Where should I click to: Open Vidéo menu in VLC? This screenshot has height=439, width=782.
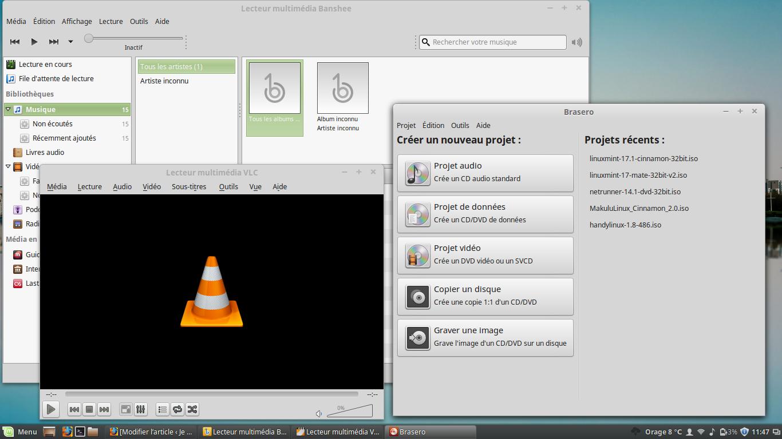tap(152, 186)
